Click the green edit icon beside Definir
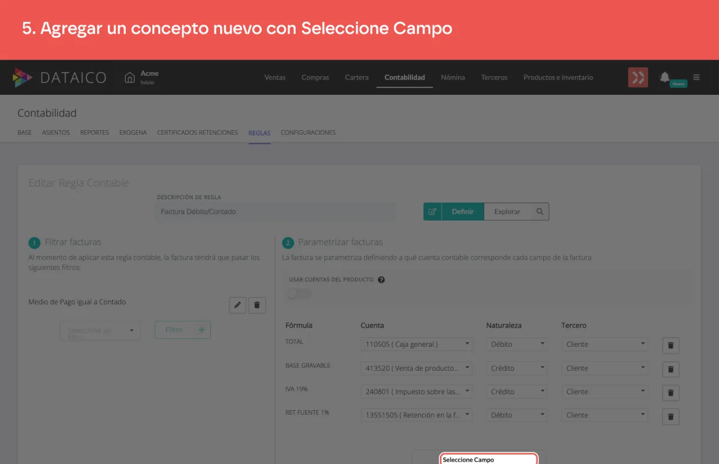The height and width of the screenshot is (464, 719). pos(433,212)
